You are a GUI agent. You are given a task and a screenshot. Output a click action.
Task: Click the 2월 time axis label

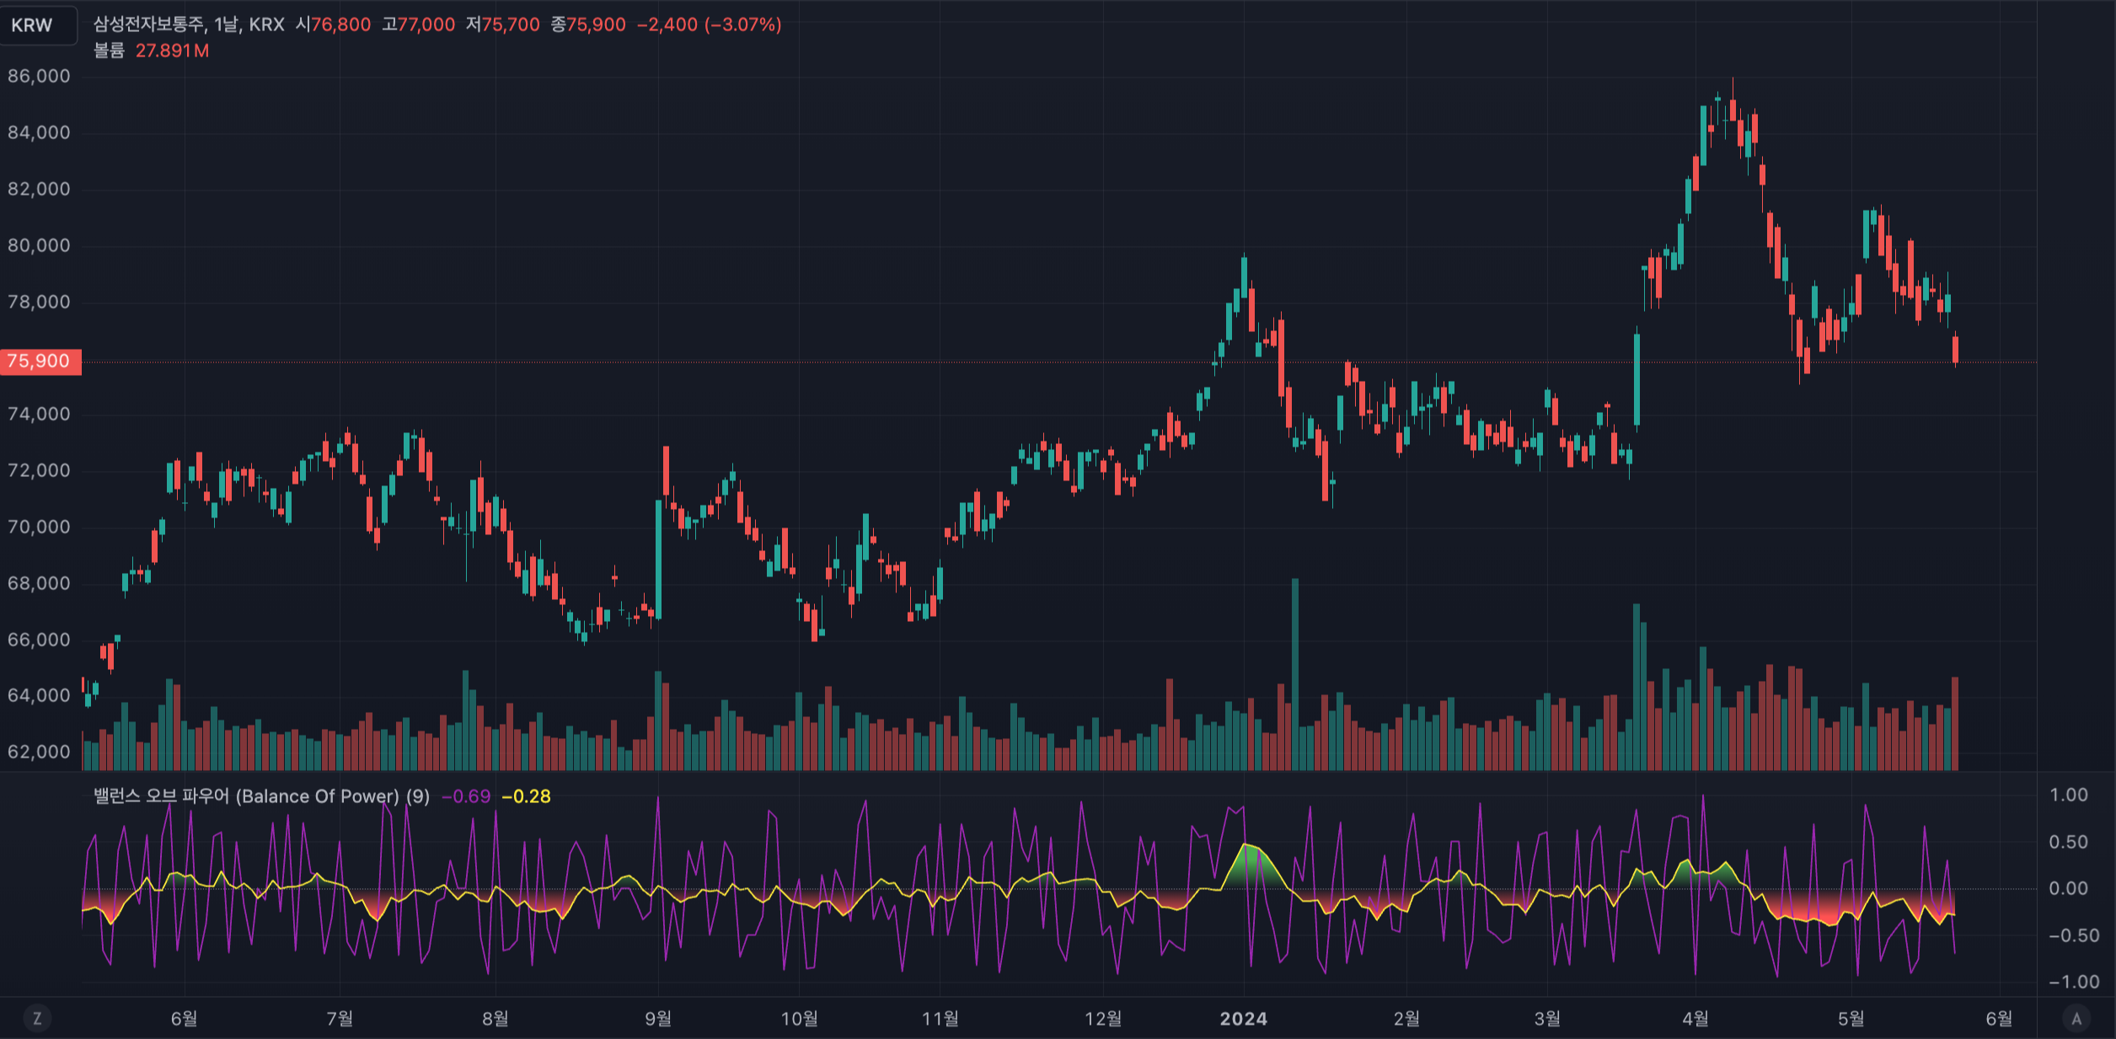point(1406,1019)
